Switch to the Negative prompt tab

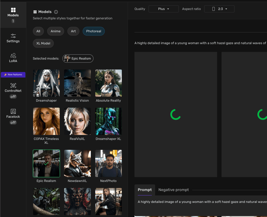173,190
